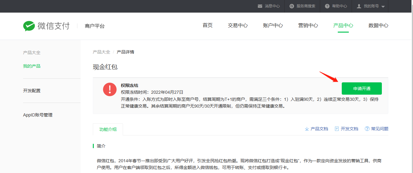Viewport: 413px width, 173px height.
Task: Click the search icon beside 服务商搜索
Action: click(292, 6)
